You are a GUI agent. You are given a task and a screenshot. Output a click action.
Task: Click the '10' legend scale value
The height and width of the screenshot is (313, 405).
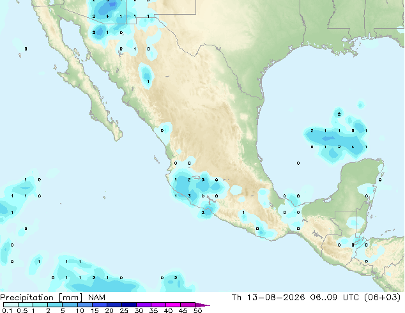80,310
